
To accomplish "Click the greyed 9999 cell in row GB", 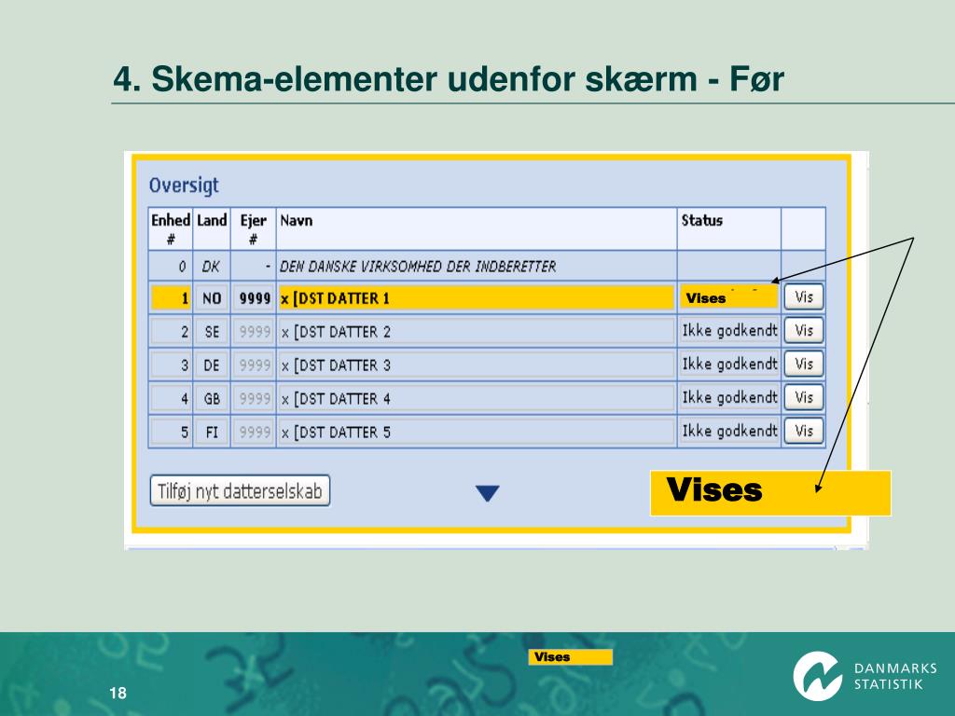I will pyautogui.click(x=254, y=398).
